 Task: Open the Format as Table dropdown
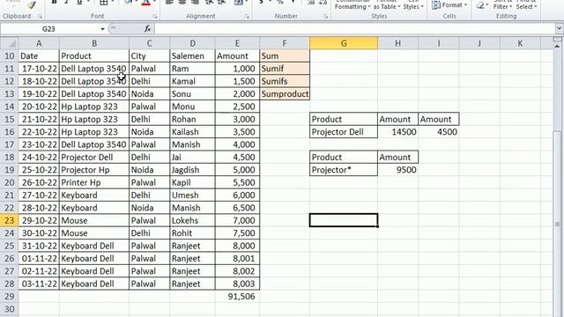coord(387,4)
